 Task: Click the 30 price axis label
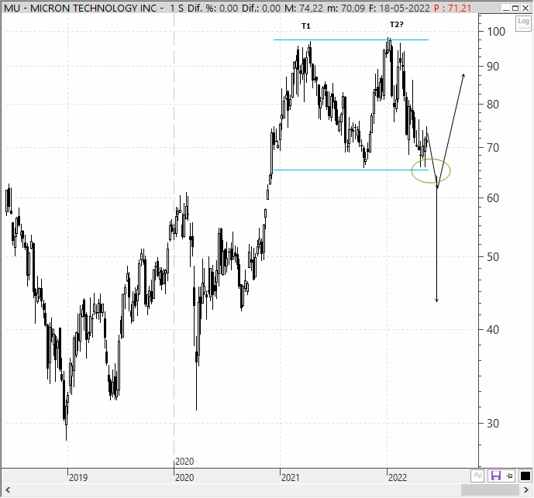click(493, 423)
